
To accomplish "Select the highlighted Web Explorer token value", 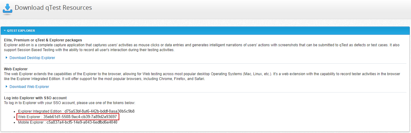I will [x=80, y=117].
